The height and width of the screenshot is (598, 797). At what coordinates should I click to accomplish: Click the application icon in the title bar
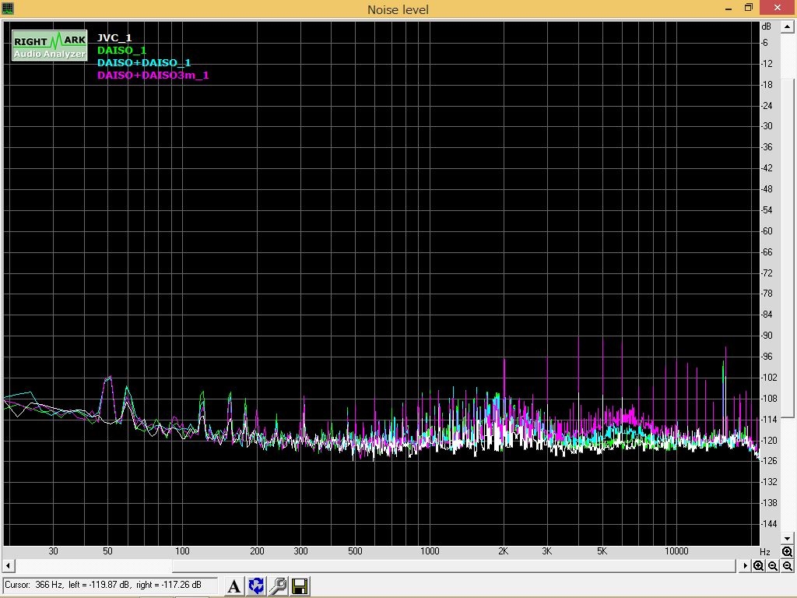9,9
